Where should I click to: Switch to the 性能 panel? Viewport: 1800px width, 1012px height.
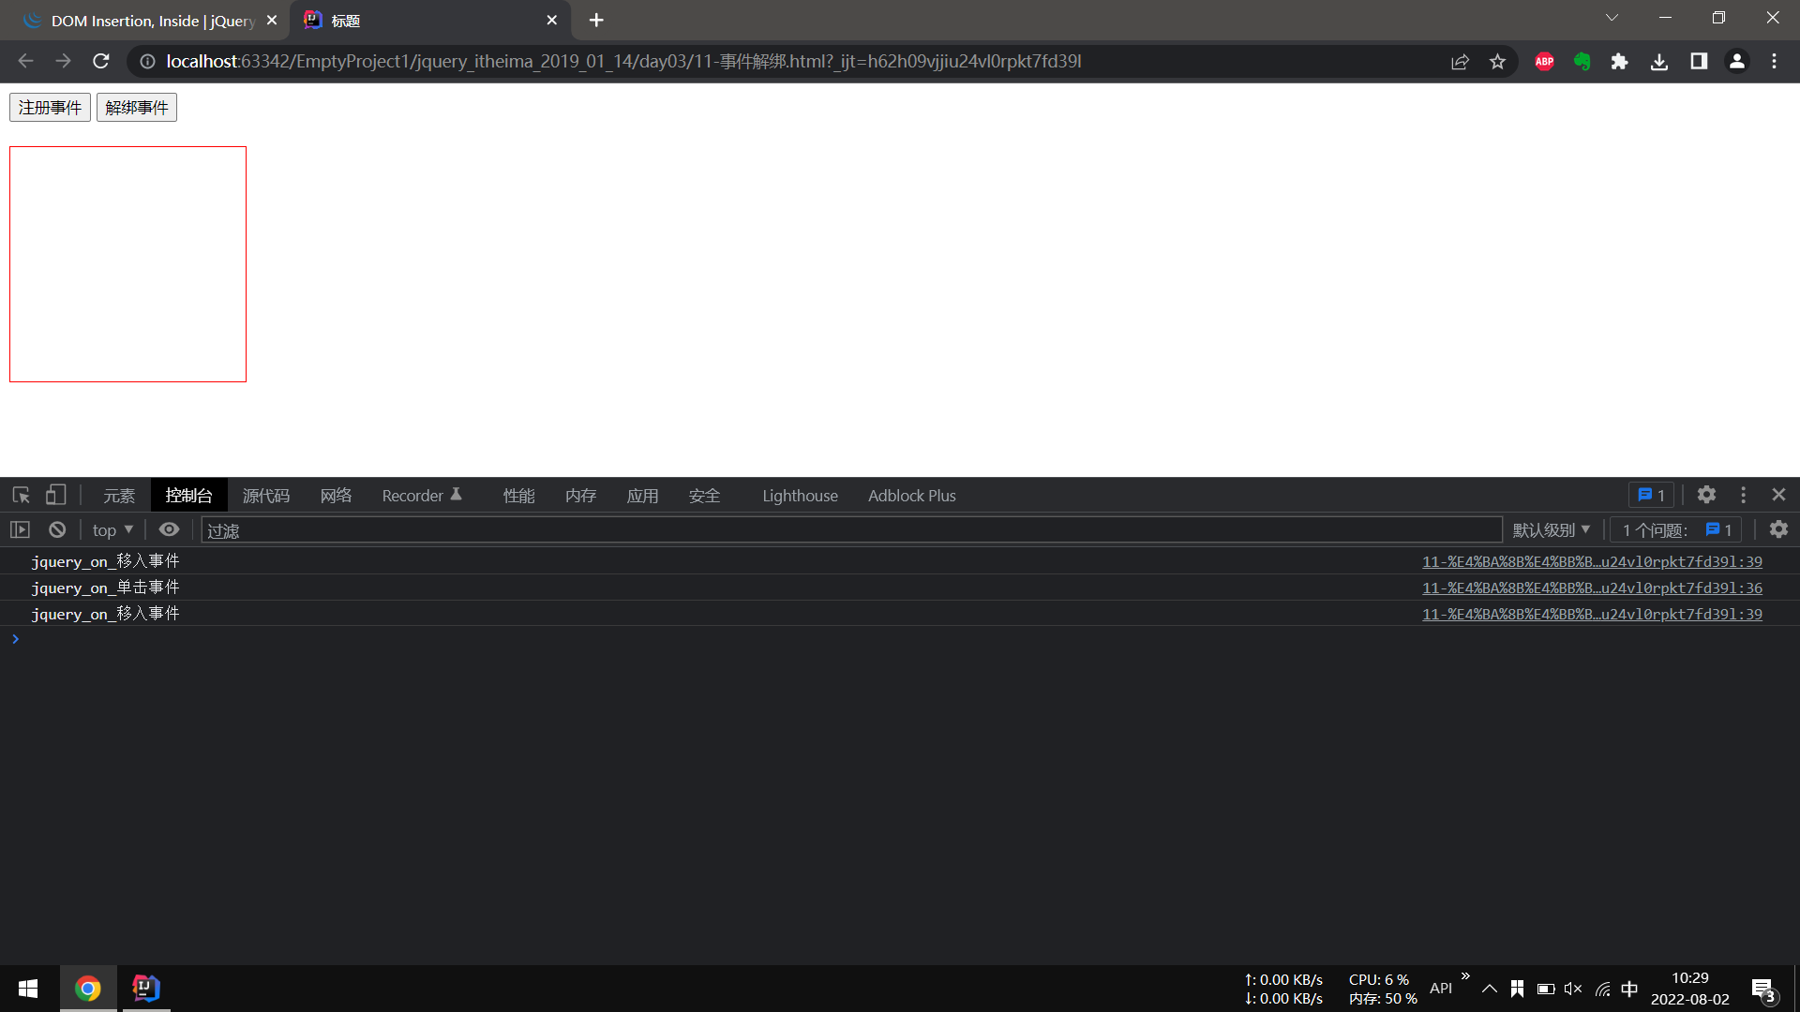[518, 496]
